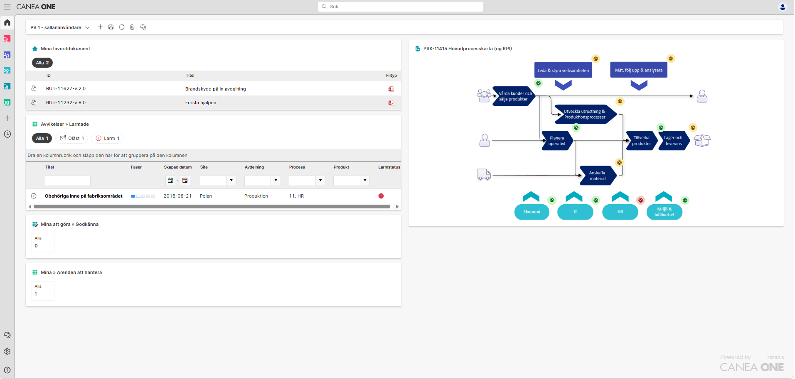Open the Process filter dropdown
This screenshot has height=379, width=795.
pyautogui.click(x=320, y=181)
